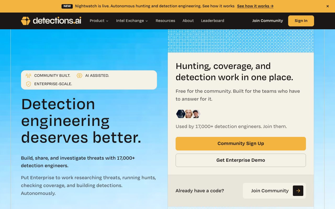This screenshot has height=209, width=335.
Task: Open the Resources menu item
Action: (x=165, y=21)
